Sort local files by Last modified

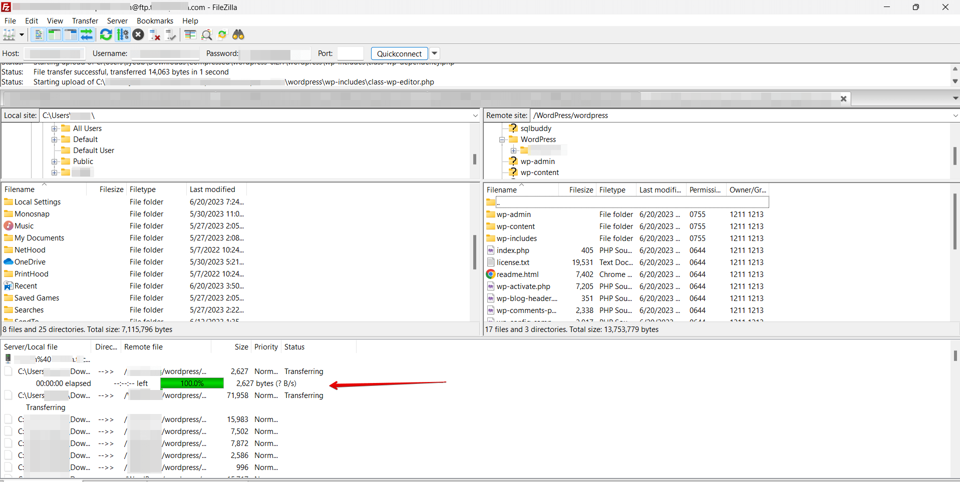[x=216, y=189]
